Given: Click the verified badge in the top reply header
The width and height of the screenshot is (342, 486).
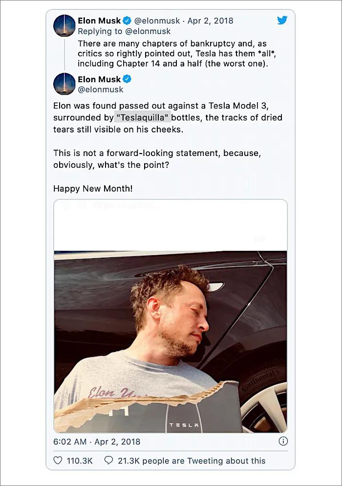Looking at the screenshot, I should pos(127,21).
